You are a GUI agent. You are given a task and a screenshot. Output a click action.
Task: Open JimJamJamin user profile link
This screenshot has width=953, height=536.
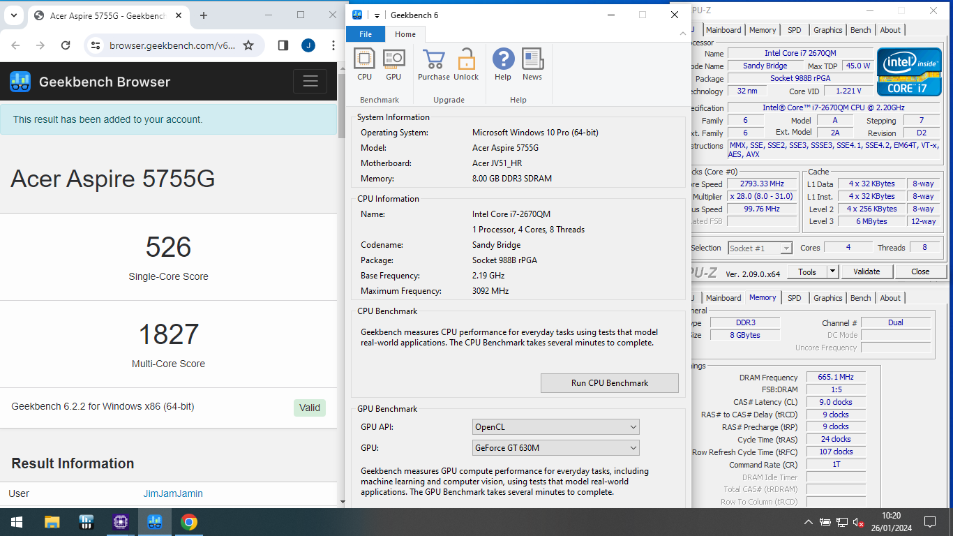point(173,493)
